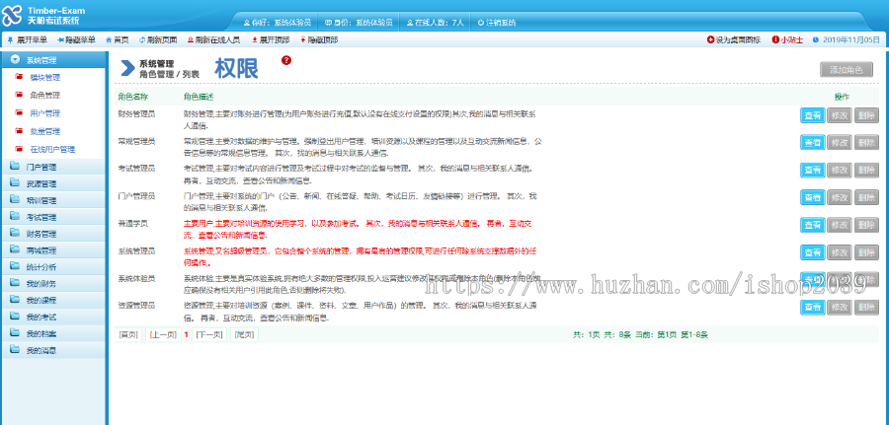Open 用户管理 in sidebar

44,113
